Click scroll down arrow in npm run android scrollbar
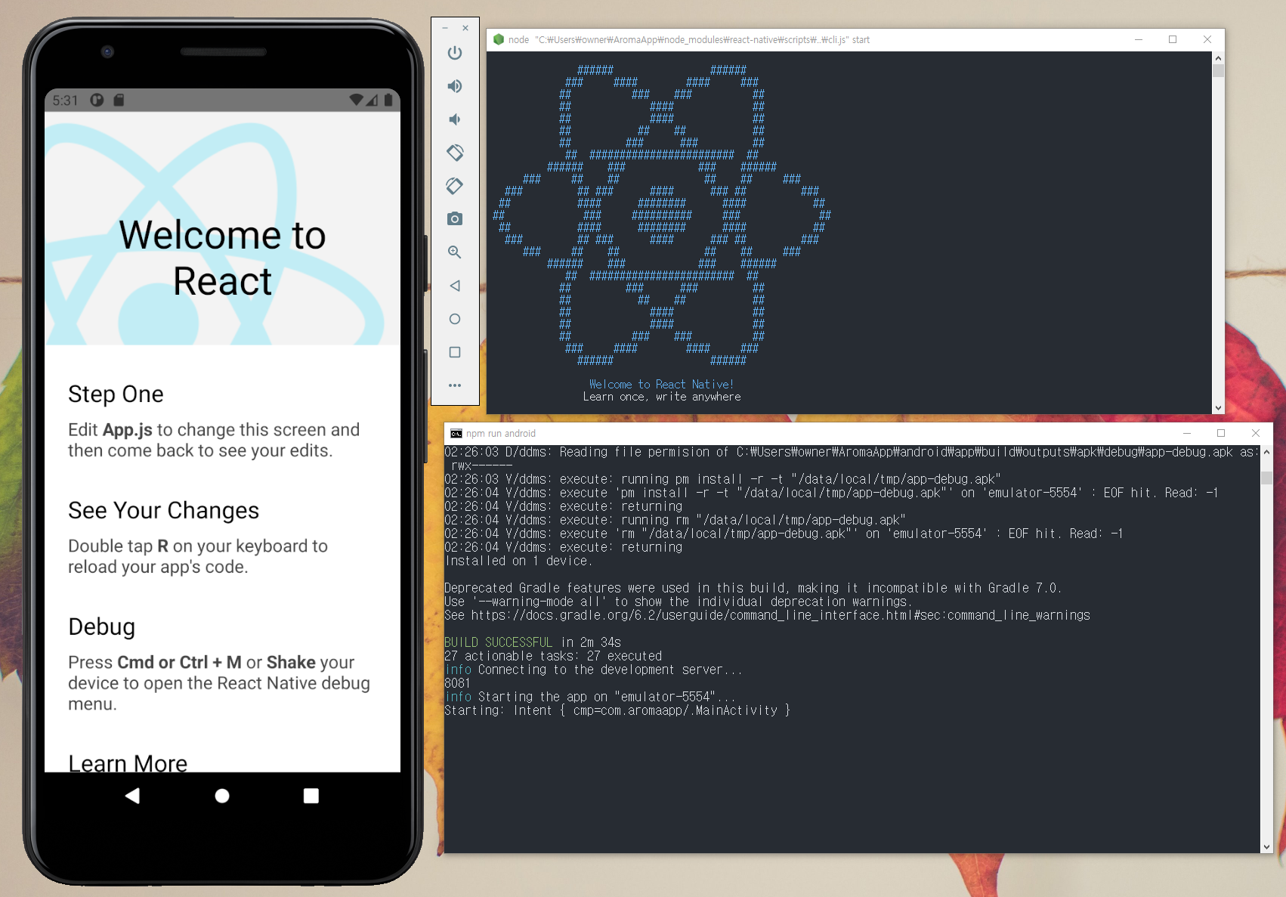The height and width of the screenshot is (897, 1286). pyautogui.click(x=1267, y=847)
